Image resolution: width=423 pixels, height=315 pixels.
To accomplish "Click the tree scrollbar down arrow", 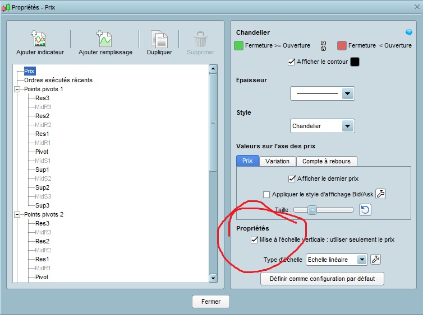I will click(213, 278).
